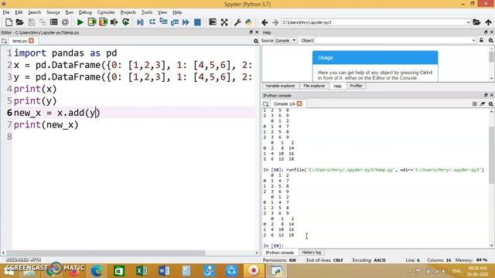Click line 7 print(new_x) in editor
This screenshot has height=278, width=495.
pos(46,125)
